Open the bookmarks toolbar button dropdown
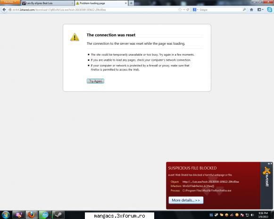The width and height of the screenshot is (274, 219). click(260, 10)
